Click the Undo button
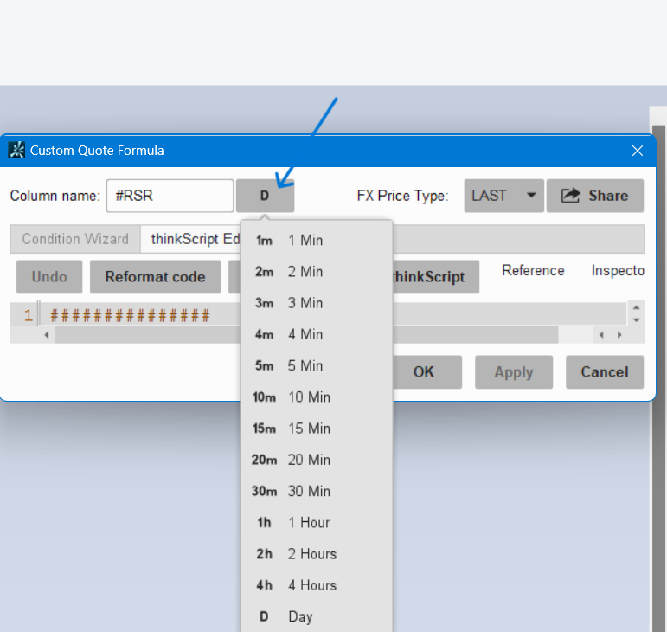 49,277
